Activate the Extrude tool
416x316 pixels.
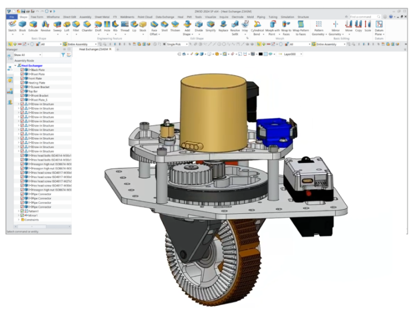[x=33, y=26]
